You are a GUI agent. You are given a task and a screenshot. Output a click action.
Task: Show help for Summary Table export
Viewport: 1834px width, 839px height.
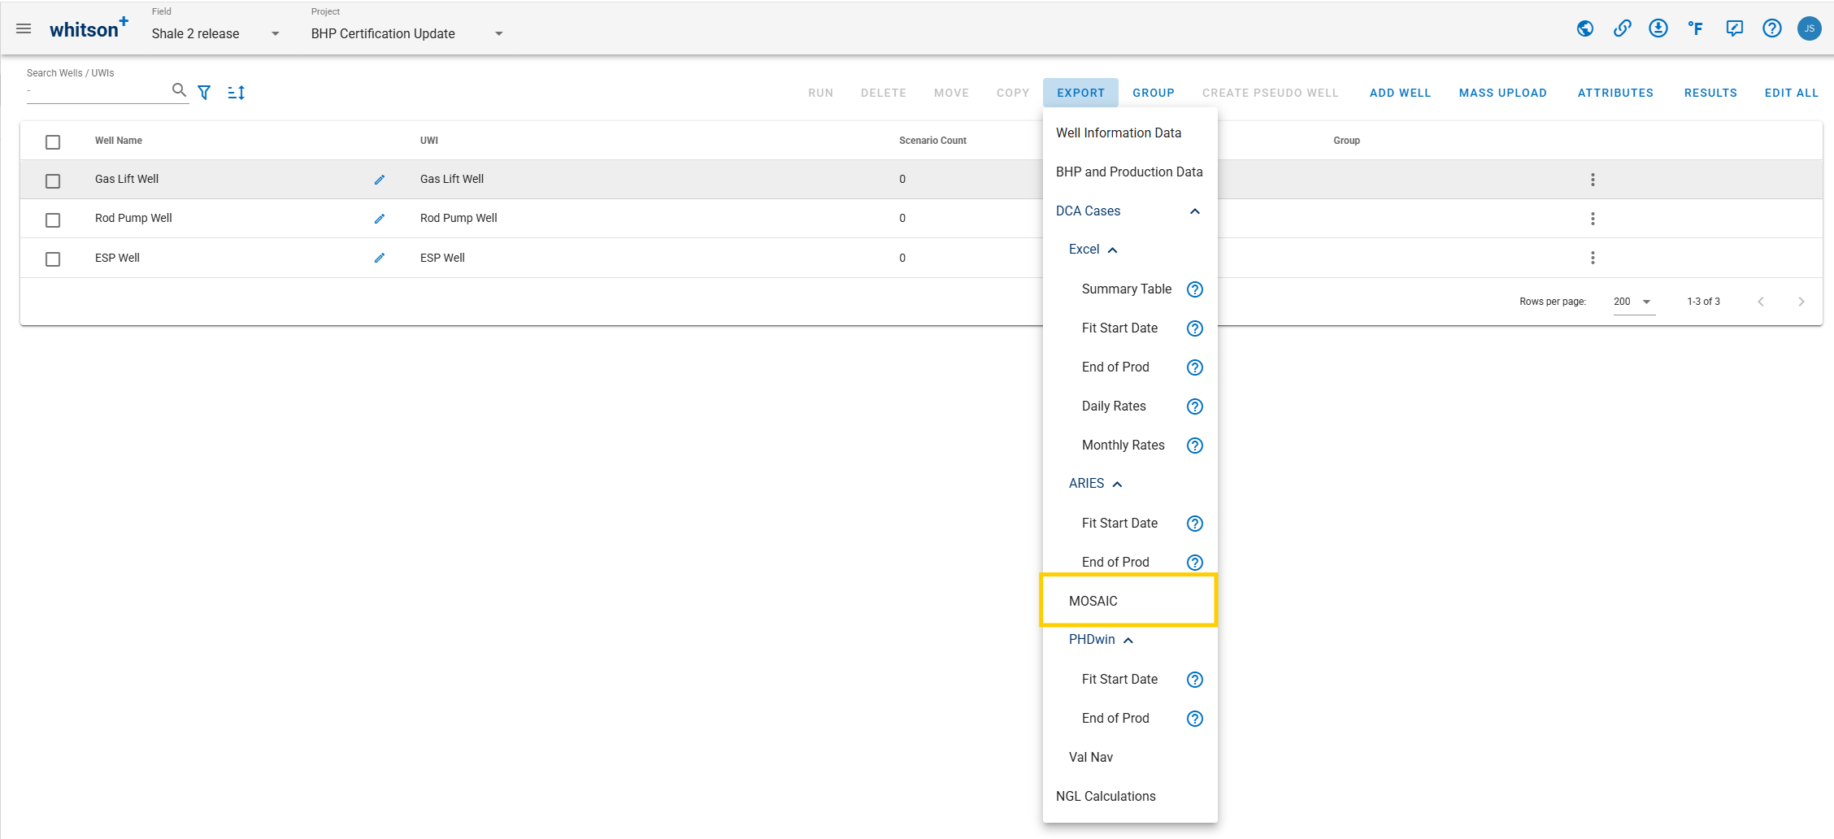1194,289
